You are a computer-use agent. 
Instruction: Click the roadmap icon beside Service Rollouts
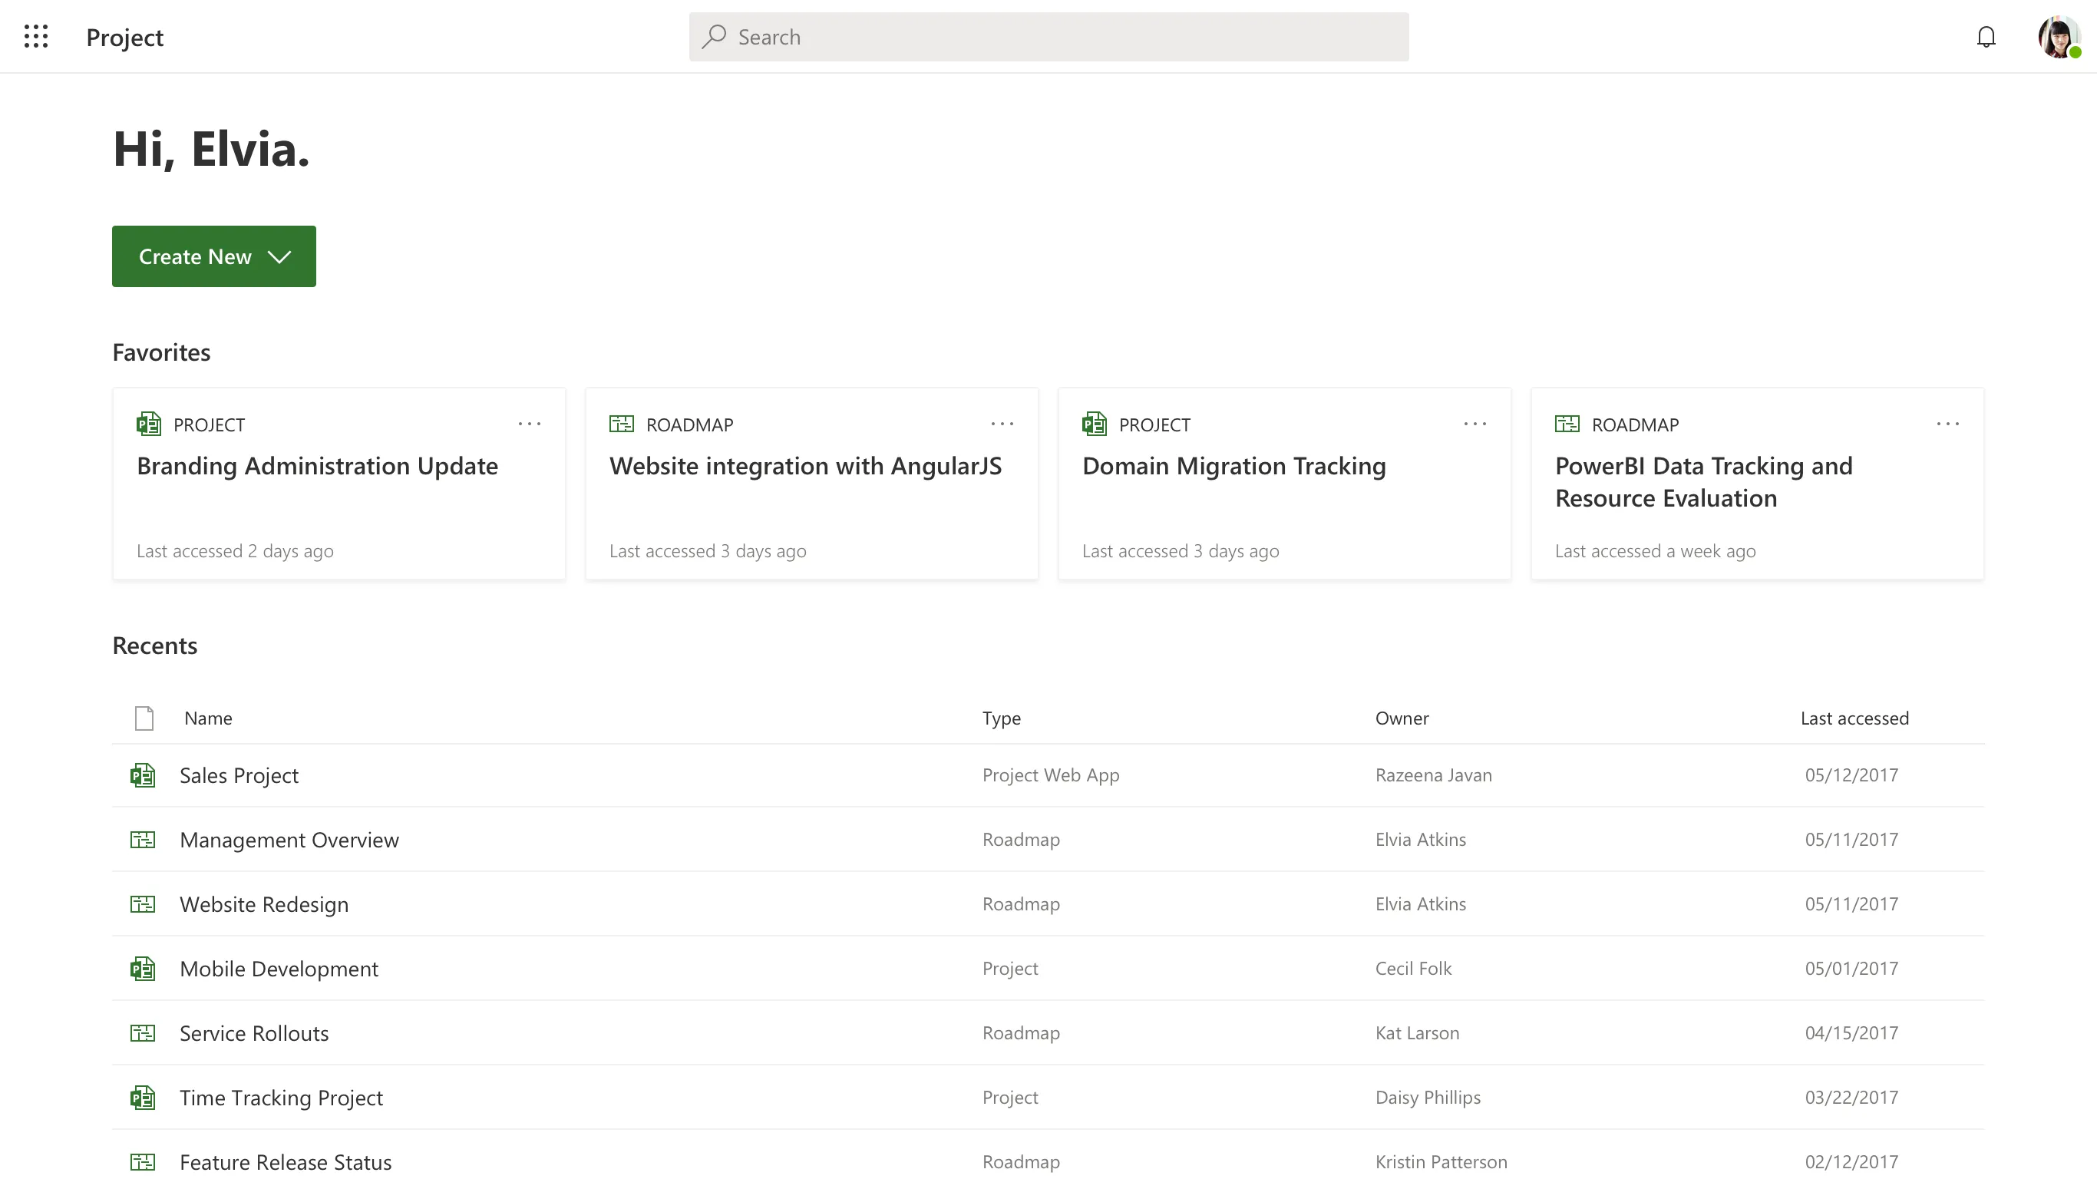point(143,1032)
